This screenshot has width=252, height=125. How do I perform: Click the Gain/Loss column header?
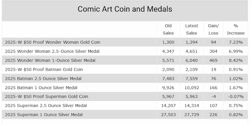[x=213, y=29]
